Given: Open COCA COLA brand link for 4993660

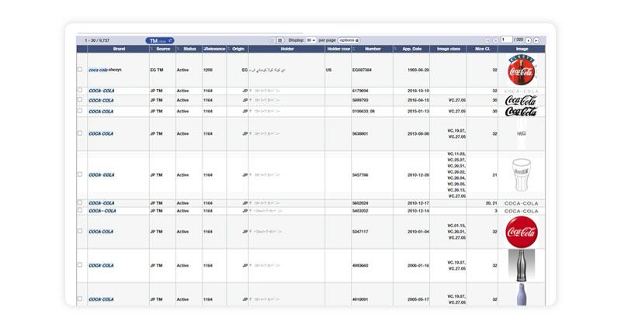Looking at the screenshot, I should point(101,265).
